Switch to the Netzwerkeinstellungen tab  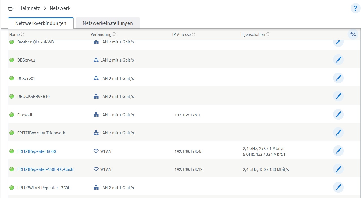coord(108,23)
